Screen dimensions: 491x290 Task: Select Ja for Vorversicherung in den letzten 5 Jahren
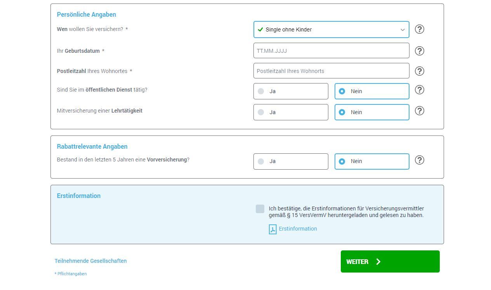point(291,161)
